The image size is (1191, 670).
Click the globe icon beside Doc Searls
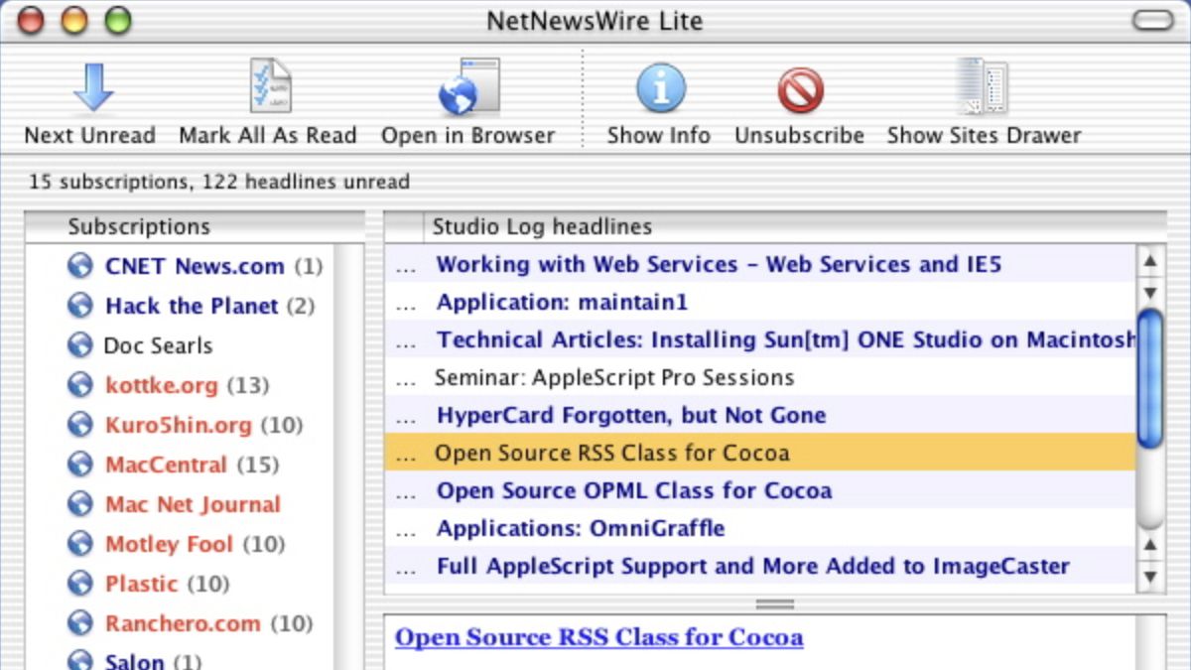click(80, 345)
